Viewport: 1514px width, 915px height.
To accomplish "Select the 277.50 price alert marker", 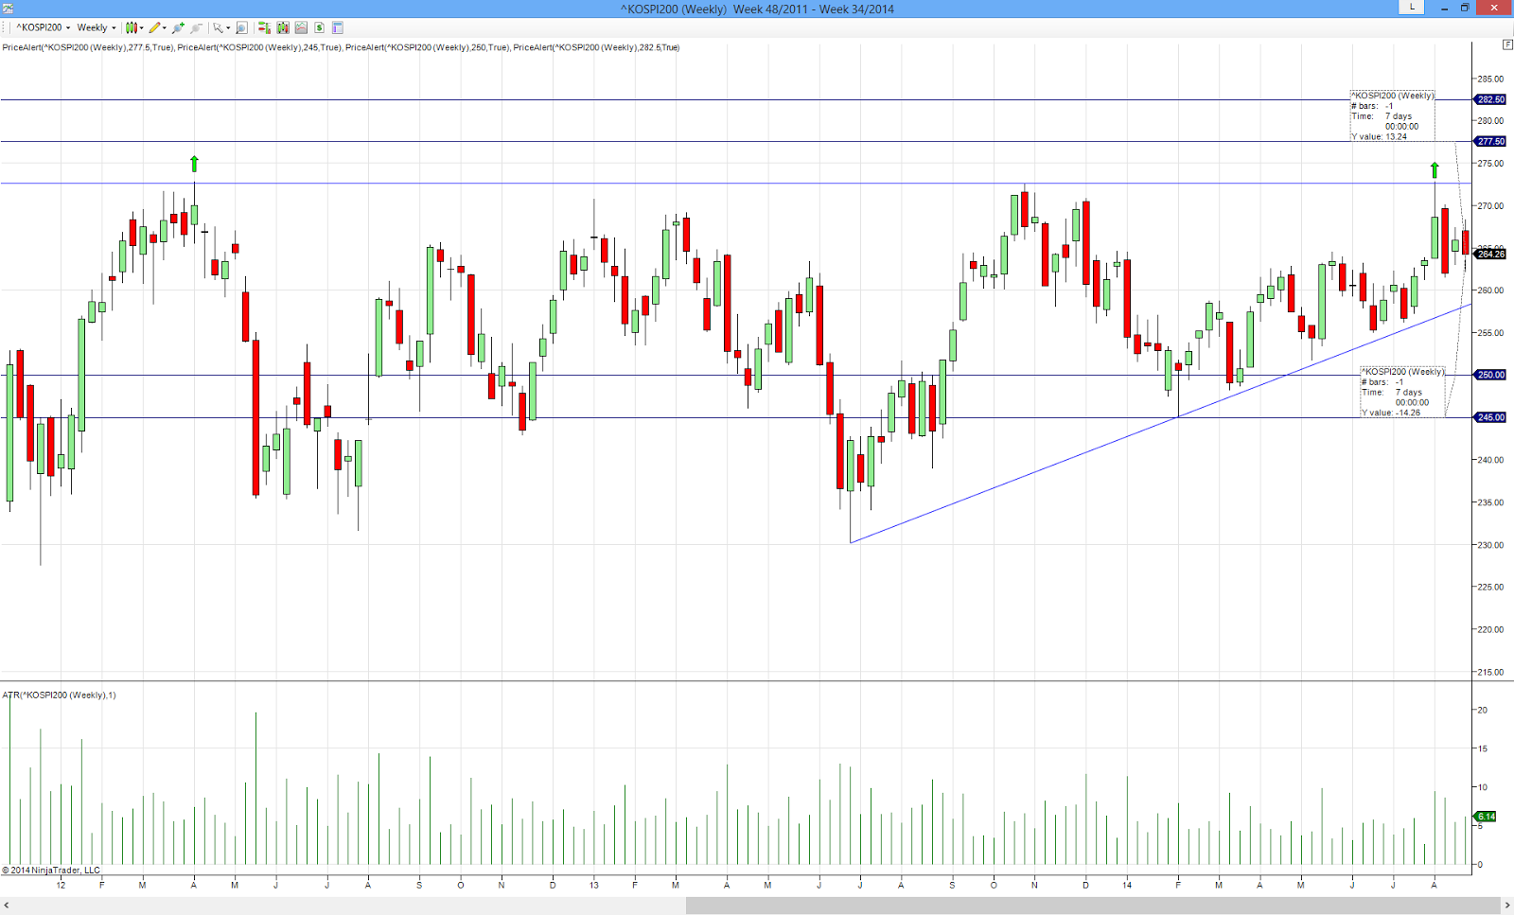I will tap(1490, 141).
